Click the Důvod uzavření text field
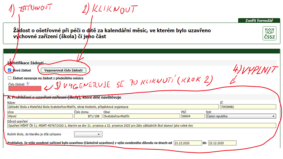The width and height of the screenshot is (283, 159). [141, 125]
